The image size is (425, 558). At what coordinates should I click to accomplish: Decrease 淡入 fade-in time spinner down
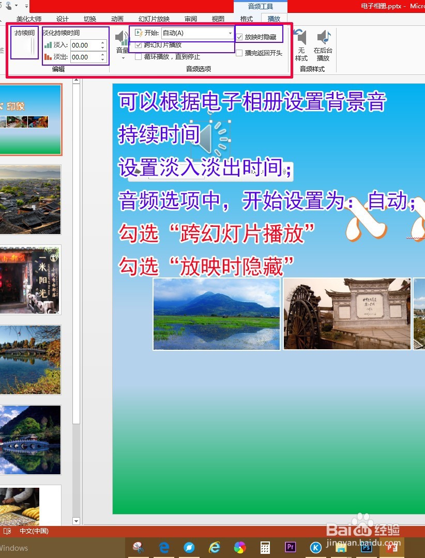click(x=102, y=48)
